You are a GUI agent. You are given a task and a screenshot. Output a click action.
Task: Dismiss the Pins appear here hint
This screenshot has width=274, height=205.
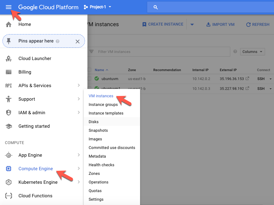point(78,41)
